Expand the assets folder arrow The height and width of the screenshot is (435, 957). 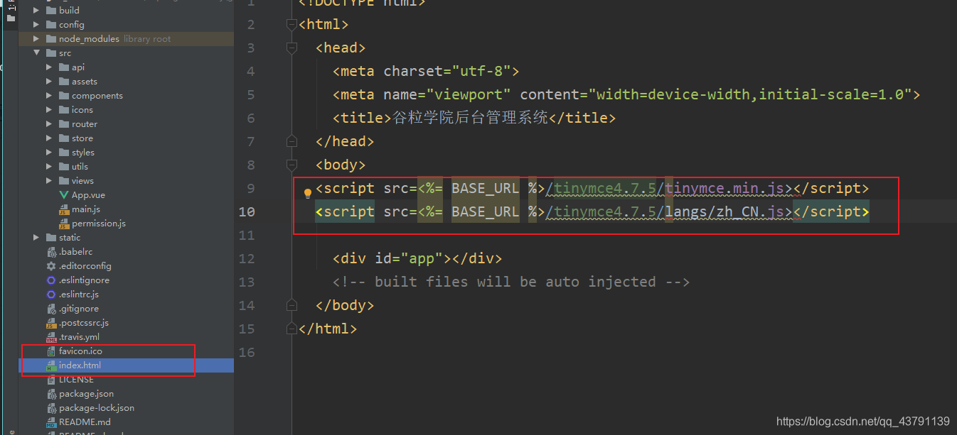click(x=49, y=82)
